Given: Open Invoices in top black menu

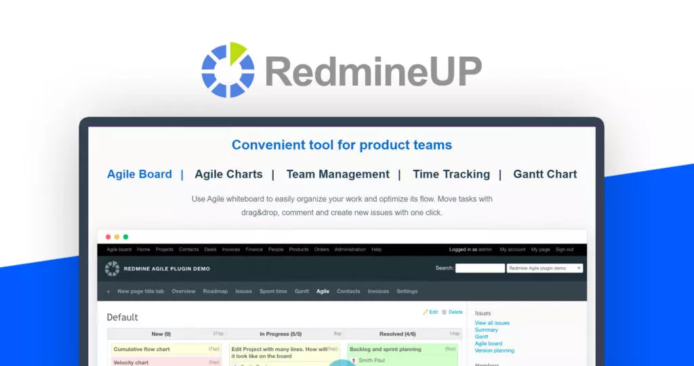Looking at the screenshot, I should coord(230,250).
